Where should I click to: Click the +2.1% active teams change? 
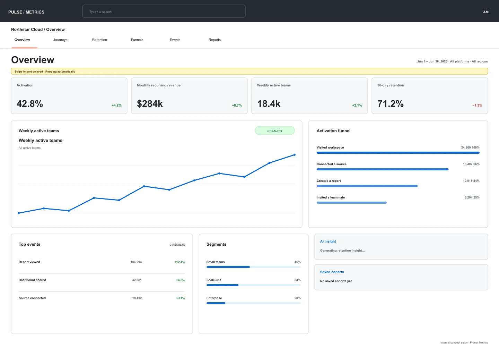357,105
